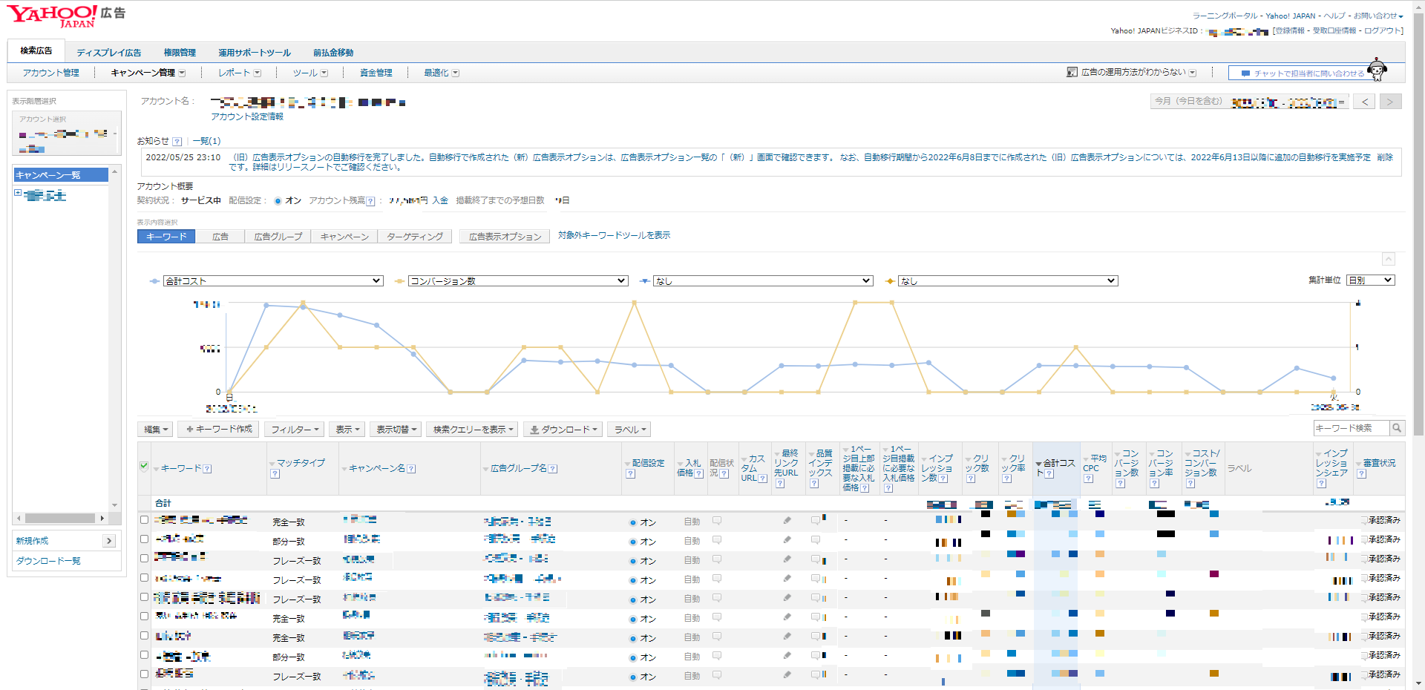
Task: Tick the checkbox of the second keyword row
Action: (144, 539)
